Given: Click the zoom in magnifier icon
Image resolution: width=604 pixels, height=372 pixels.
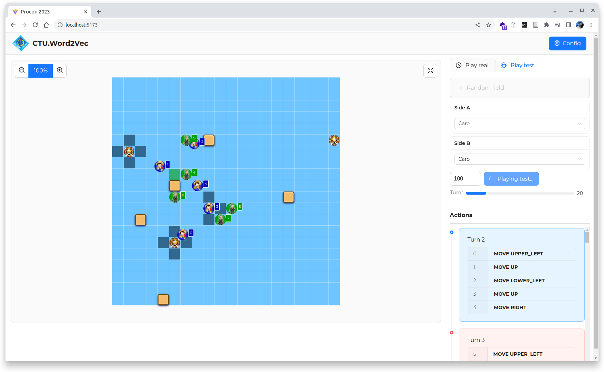Looking at the screenshot, I should 60,70.
